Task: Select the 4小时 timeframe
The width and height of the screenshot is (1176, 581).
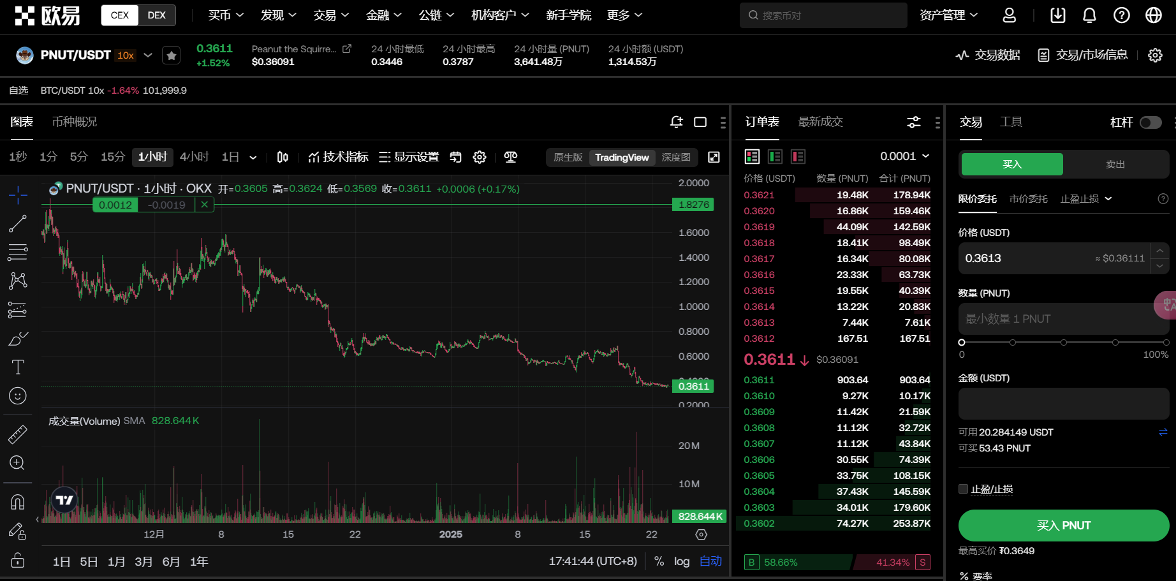Action: [x=194, y=157]
